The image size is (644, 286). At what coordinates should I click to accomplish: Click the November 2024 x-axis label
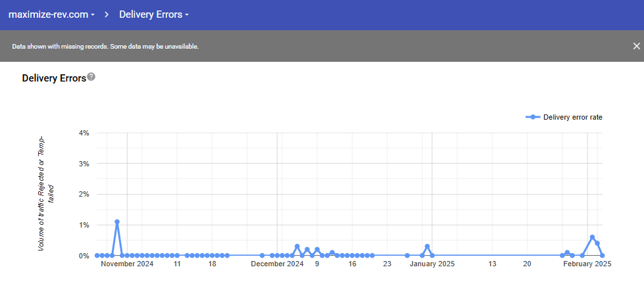tap(127, 264)
